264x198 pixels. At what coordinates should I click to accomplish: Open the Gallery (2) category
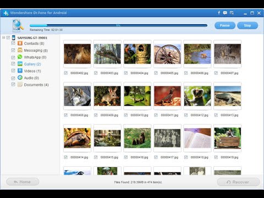[32, 64]
